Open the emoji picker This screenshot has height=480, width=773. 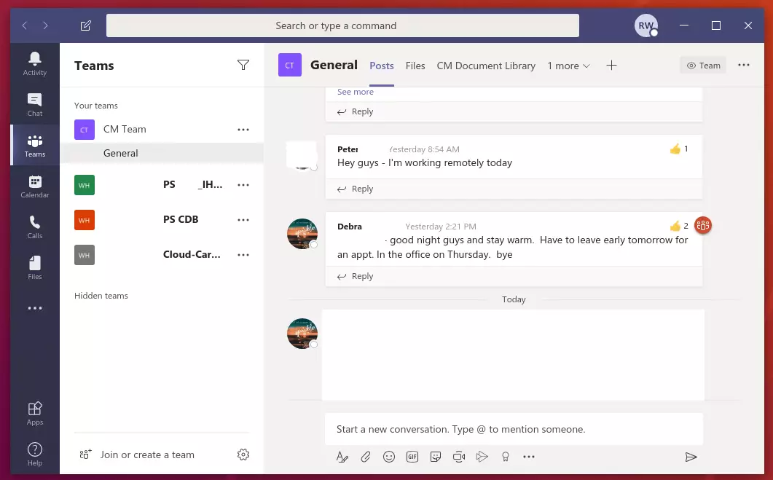tap(389, 457)
